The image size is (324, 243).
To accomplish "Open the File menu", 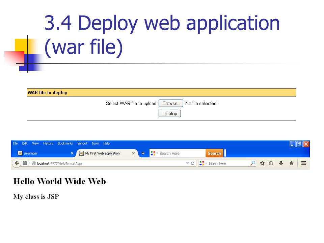I will point(15,143).
